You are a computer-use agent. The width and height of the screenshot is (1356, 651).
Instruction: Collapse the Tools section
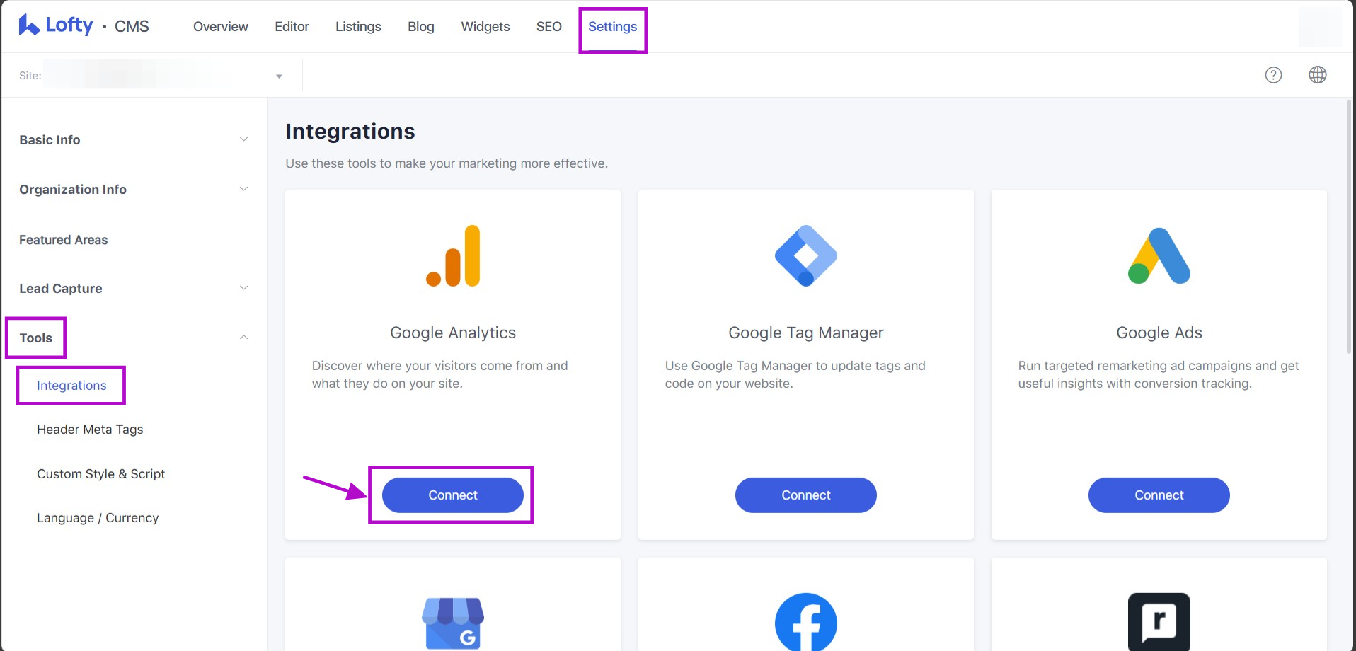tap(243, 338)
